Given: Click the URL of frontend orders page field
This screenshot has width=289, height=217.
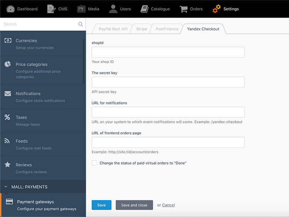Looking at the screenshot, I should coord(168,142).
